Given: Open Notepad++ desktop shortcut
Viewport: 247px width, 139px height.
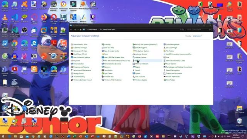Looking at the screenshot, I should (x=63, y=31).
